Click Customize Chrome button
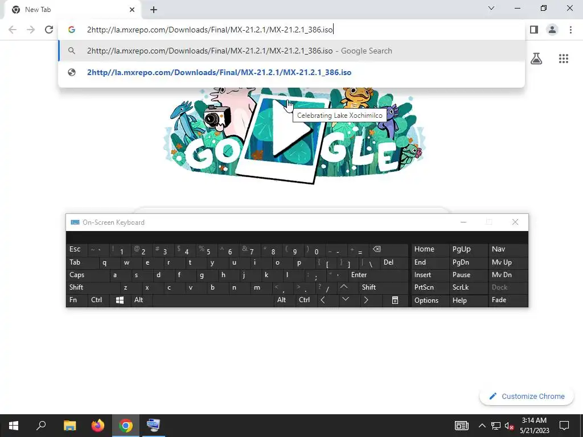This screenshot has height=437, width=583. point(527,396)
